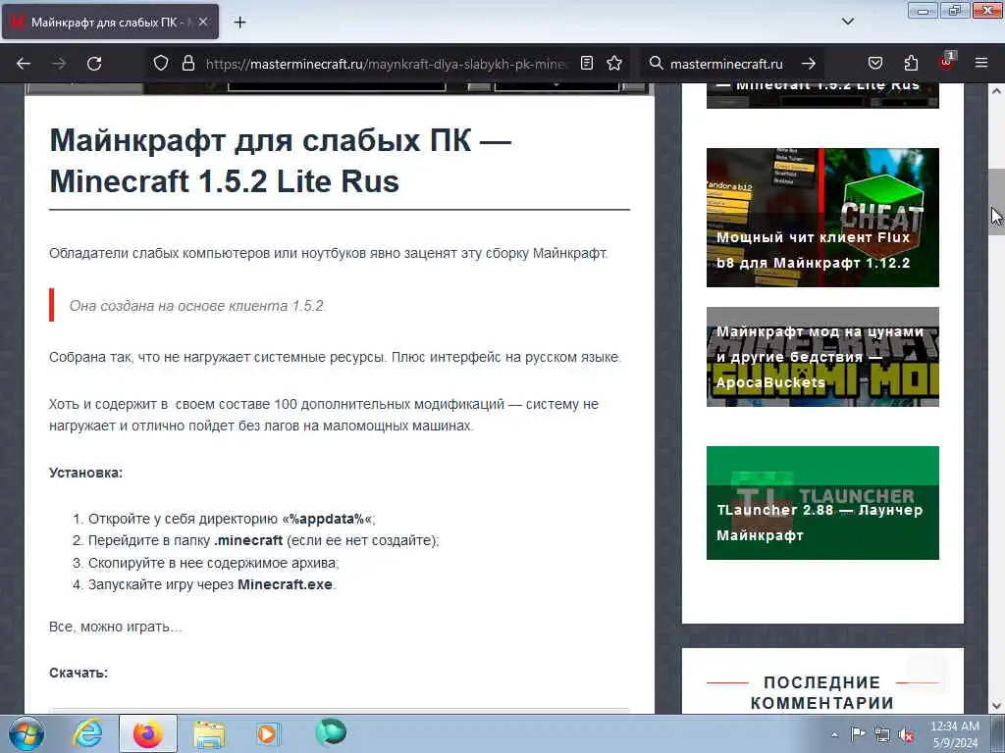Open Windows Media Player from taskbar
This screenshot has width=1005, height=753.
click(x=268, y=733)
